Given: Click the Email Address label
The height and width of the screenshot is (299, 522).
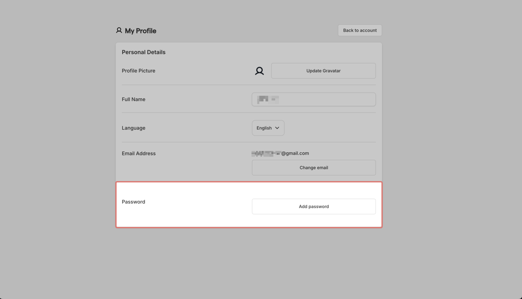Looking at the screenshot, I should click(138, 153).
